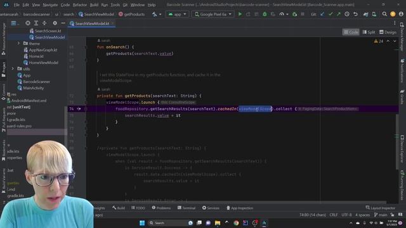Open the profiler dropdown arrow

(x=287, y=14)
